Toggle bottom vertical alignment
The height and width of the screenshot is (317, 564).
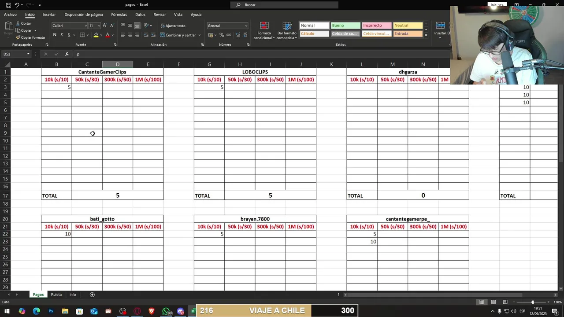coord(137,26)
